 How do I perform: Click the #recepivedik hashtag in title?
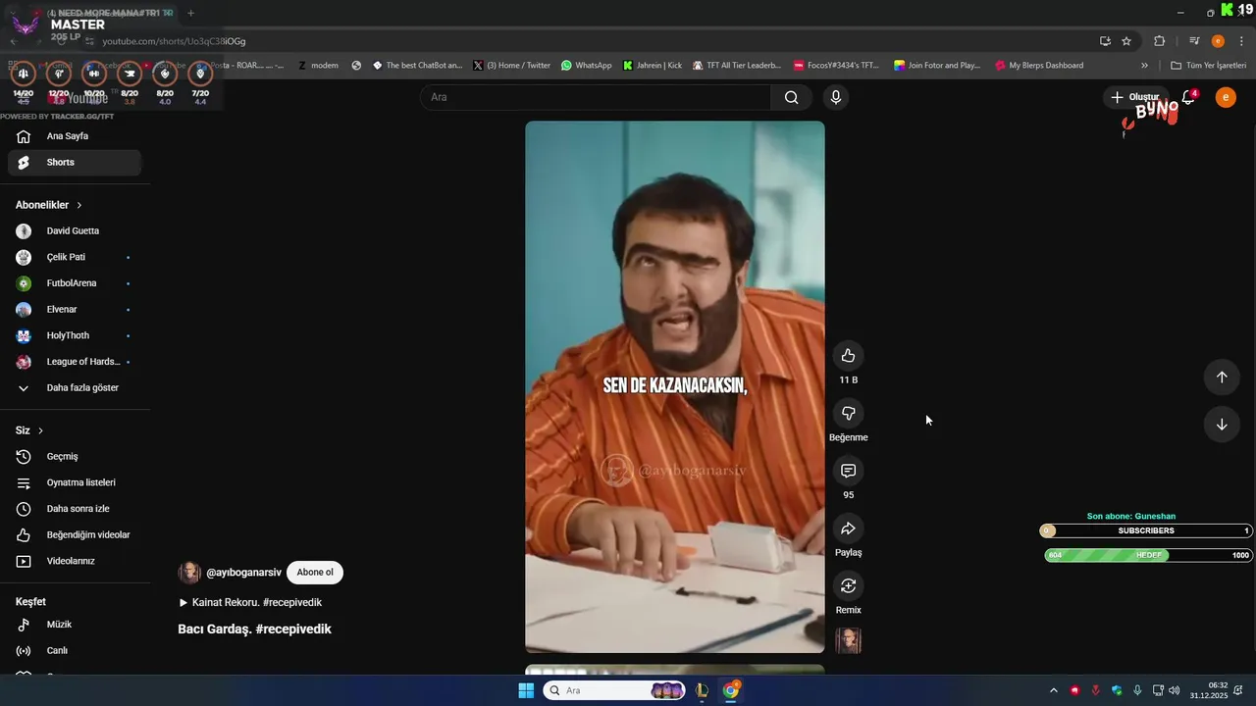[293, 630]
